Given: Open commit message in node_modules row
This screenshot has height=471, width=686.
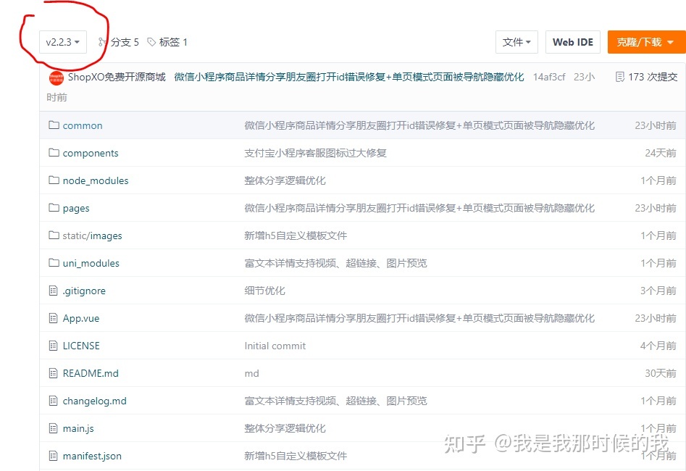Looking at the screenshot, I should [285, 180].
